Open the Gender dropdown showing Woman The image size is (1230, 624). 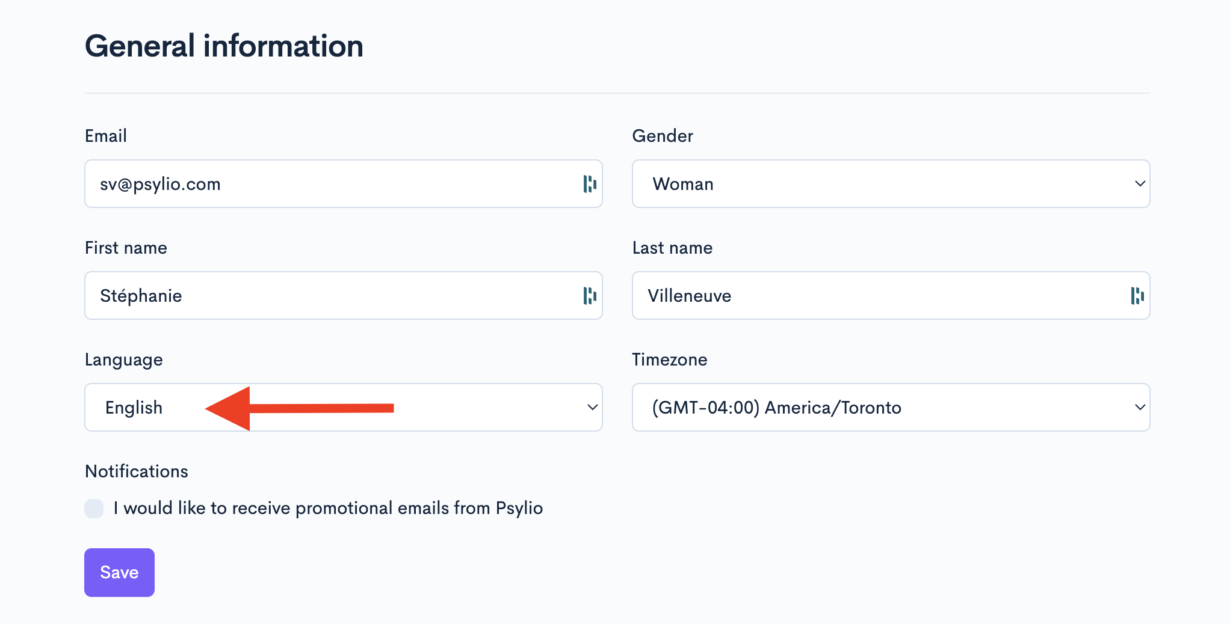(891, 184)
